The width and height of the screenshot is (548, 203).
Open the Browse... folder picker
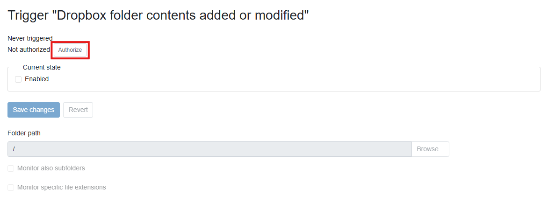coord(430,149)
